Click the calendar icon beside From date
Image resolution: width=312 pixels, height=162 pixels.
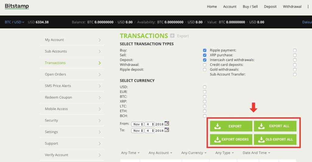point(166,124)
